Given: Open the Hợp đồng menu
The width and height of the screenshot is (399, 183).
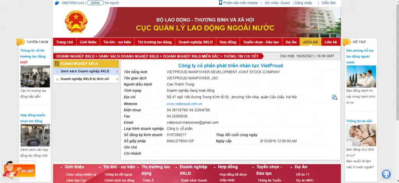Looking at the screenshot, I should click(x=228, y=42).
